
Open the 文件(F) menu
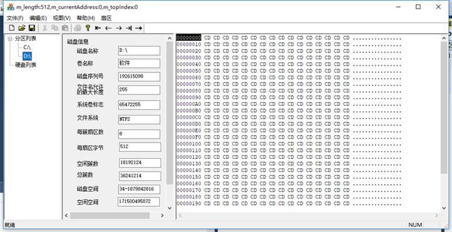[15, 18]
